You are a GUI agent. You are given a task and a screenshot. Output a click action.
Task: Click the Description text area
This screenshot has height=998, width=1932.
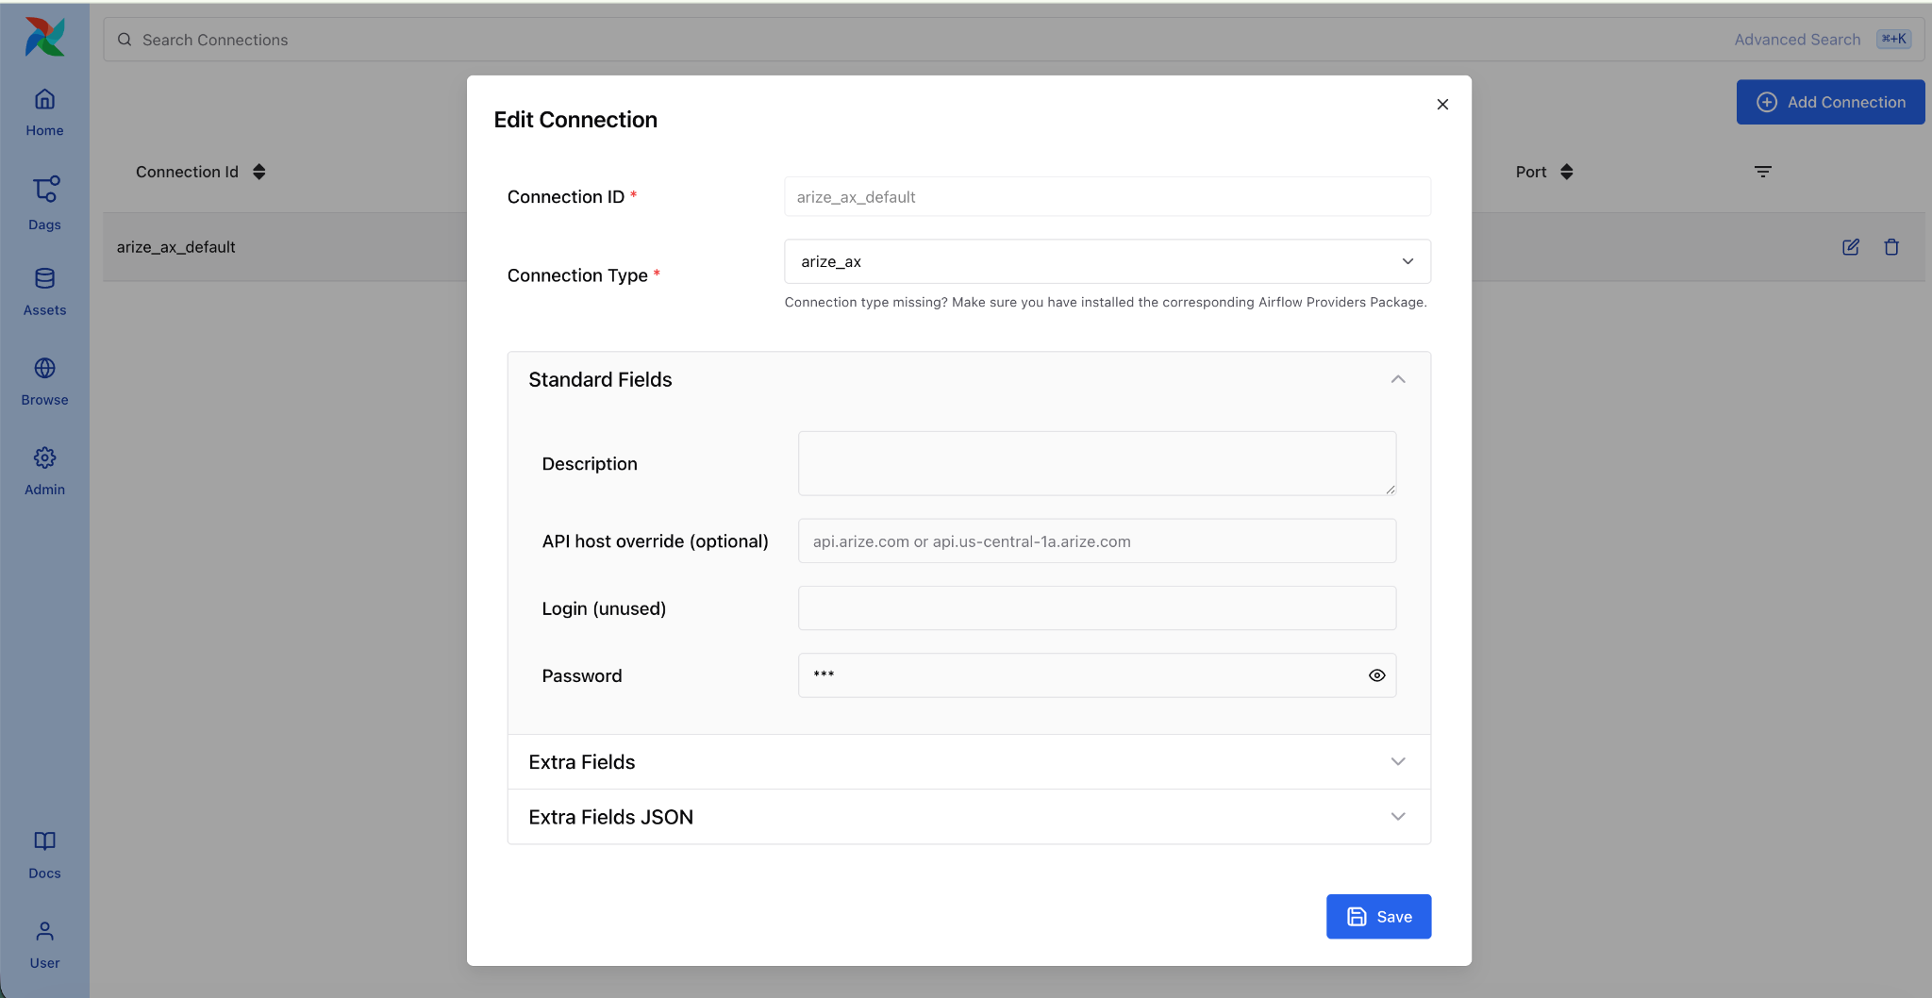pyautogui.click(x=1097, y=463)
